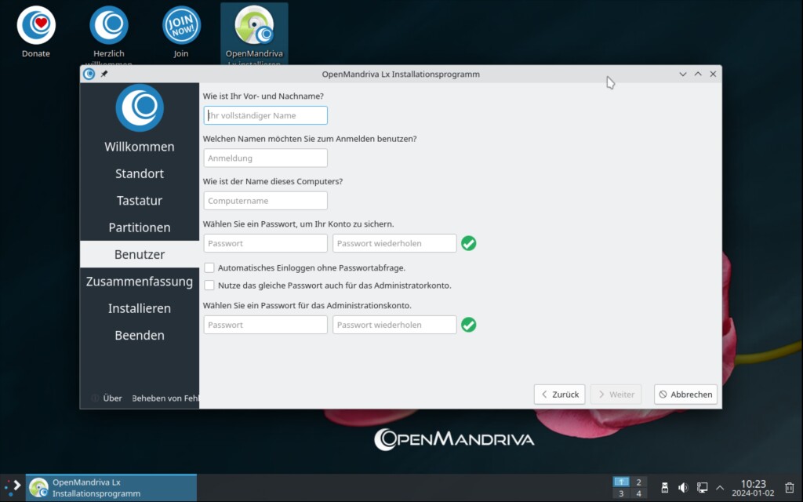Screen dimensions: 803x502
Task: Select the Standort step in sidebar
Action: 140,173
